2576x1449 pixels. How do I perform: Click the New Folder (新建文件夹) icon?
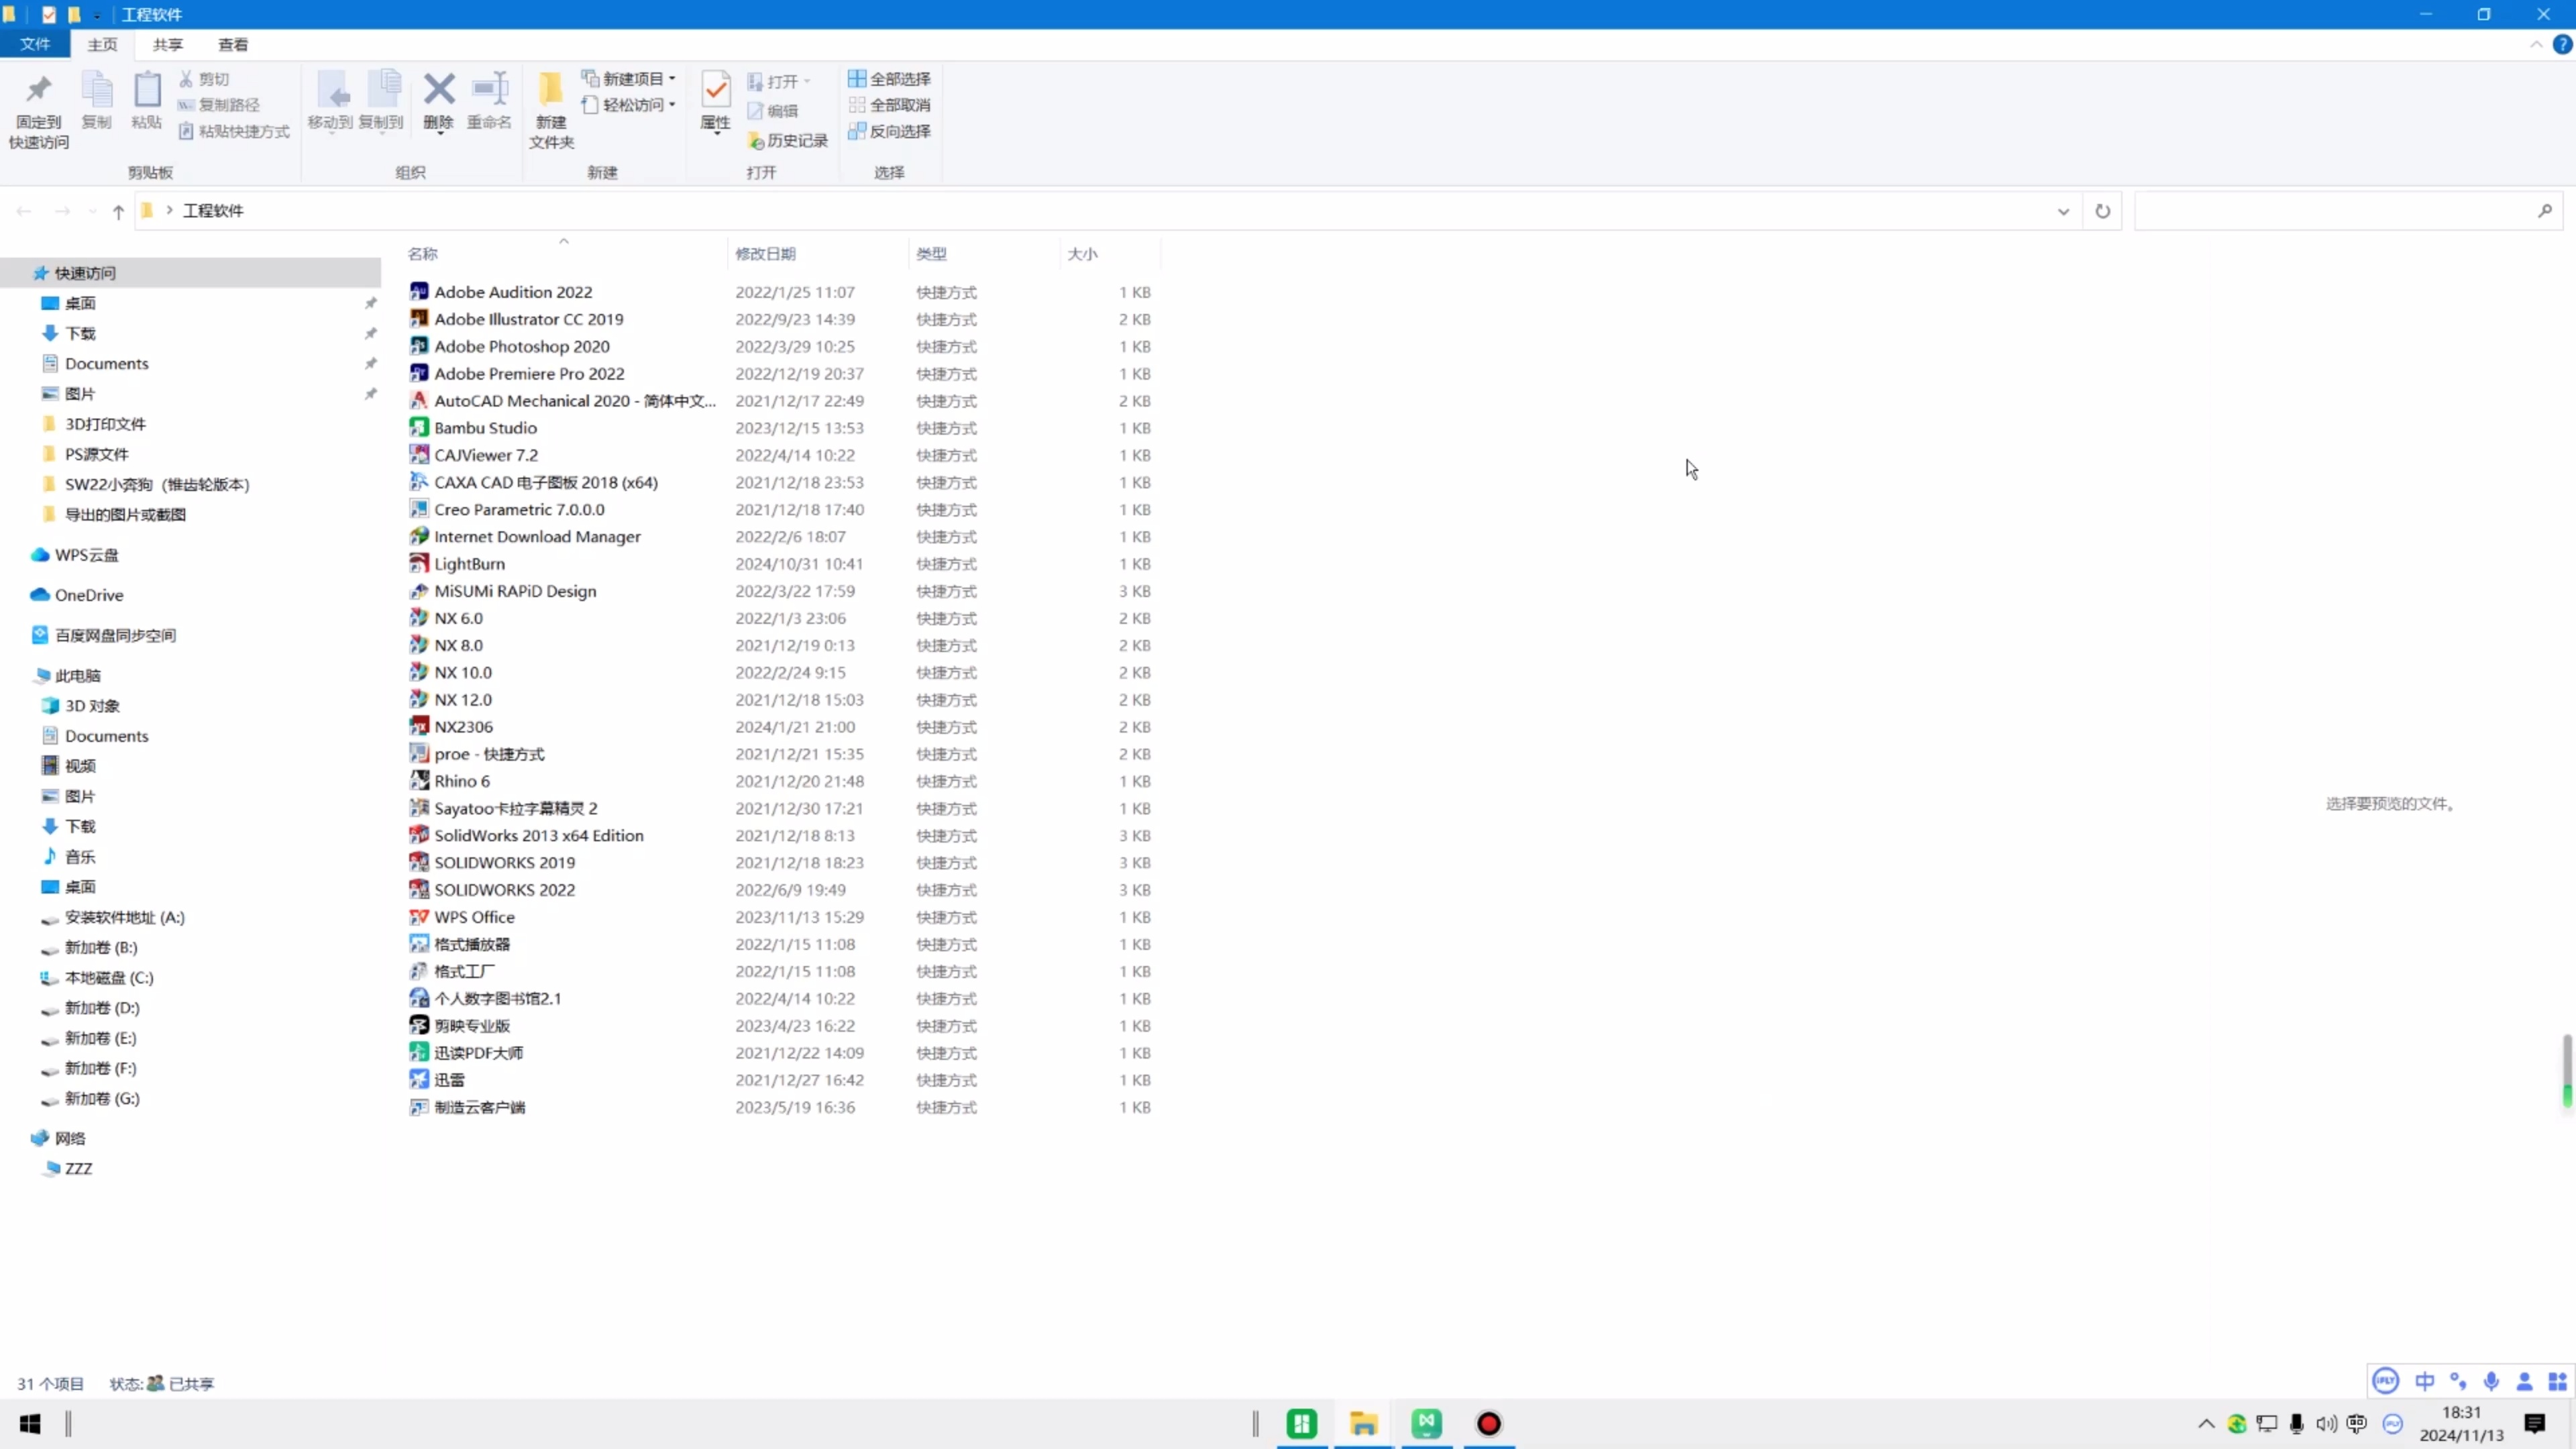(551, 108)
